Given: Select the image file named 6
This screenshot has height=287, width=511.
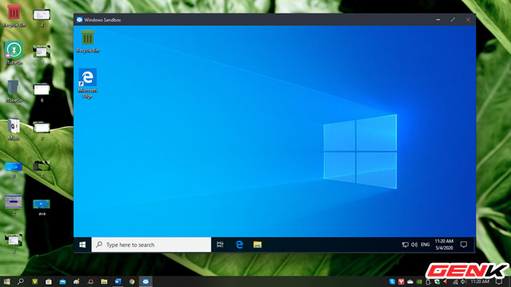Looking at the screenshot, I should click(x=42, y=93).
